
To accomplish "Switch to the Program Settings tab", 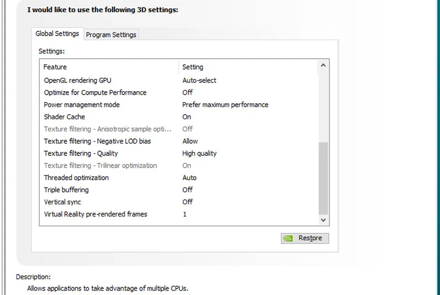I will 111,35.
